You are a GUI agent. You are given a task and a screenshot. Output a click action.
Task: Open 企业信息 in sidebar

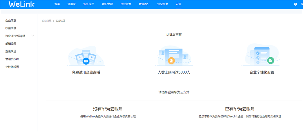11,20
